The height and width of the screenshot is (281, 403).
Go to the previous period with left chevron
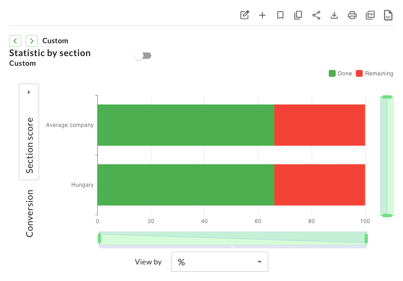pos(15,41)
